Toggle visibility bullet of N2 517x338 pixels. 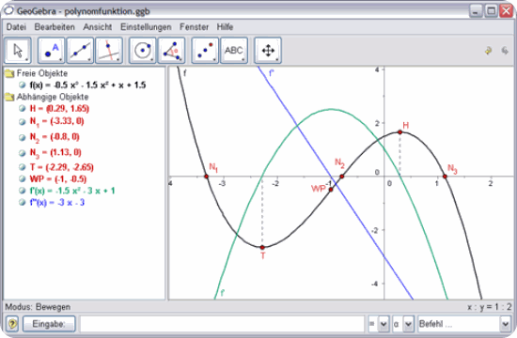pos(23,137)
